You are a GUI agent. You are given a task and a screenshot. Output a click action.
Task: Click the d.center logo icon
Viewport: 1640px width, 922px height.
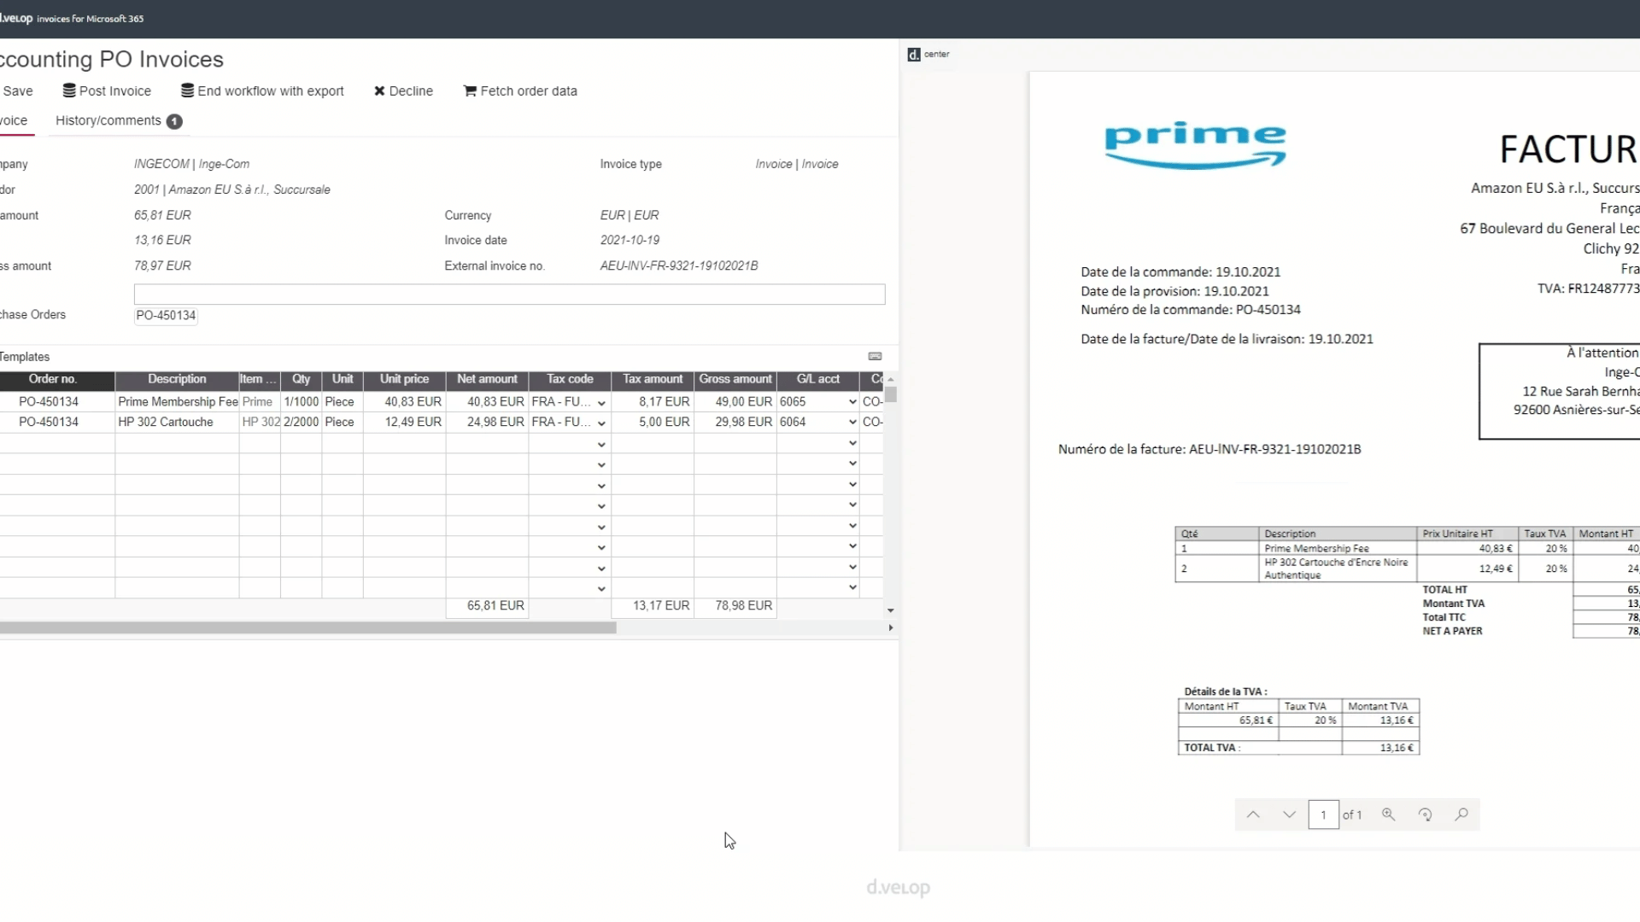[914, 55]
